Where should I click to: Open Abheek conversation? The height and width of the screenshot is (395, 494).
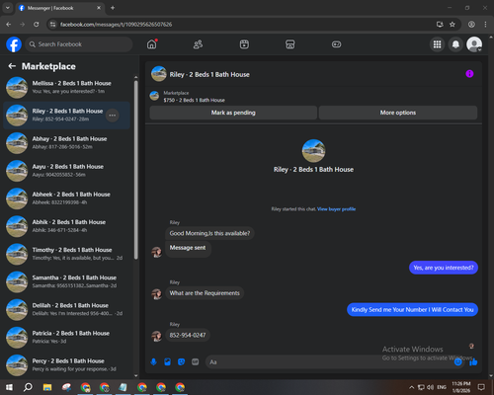click(67, 198)
